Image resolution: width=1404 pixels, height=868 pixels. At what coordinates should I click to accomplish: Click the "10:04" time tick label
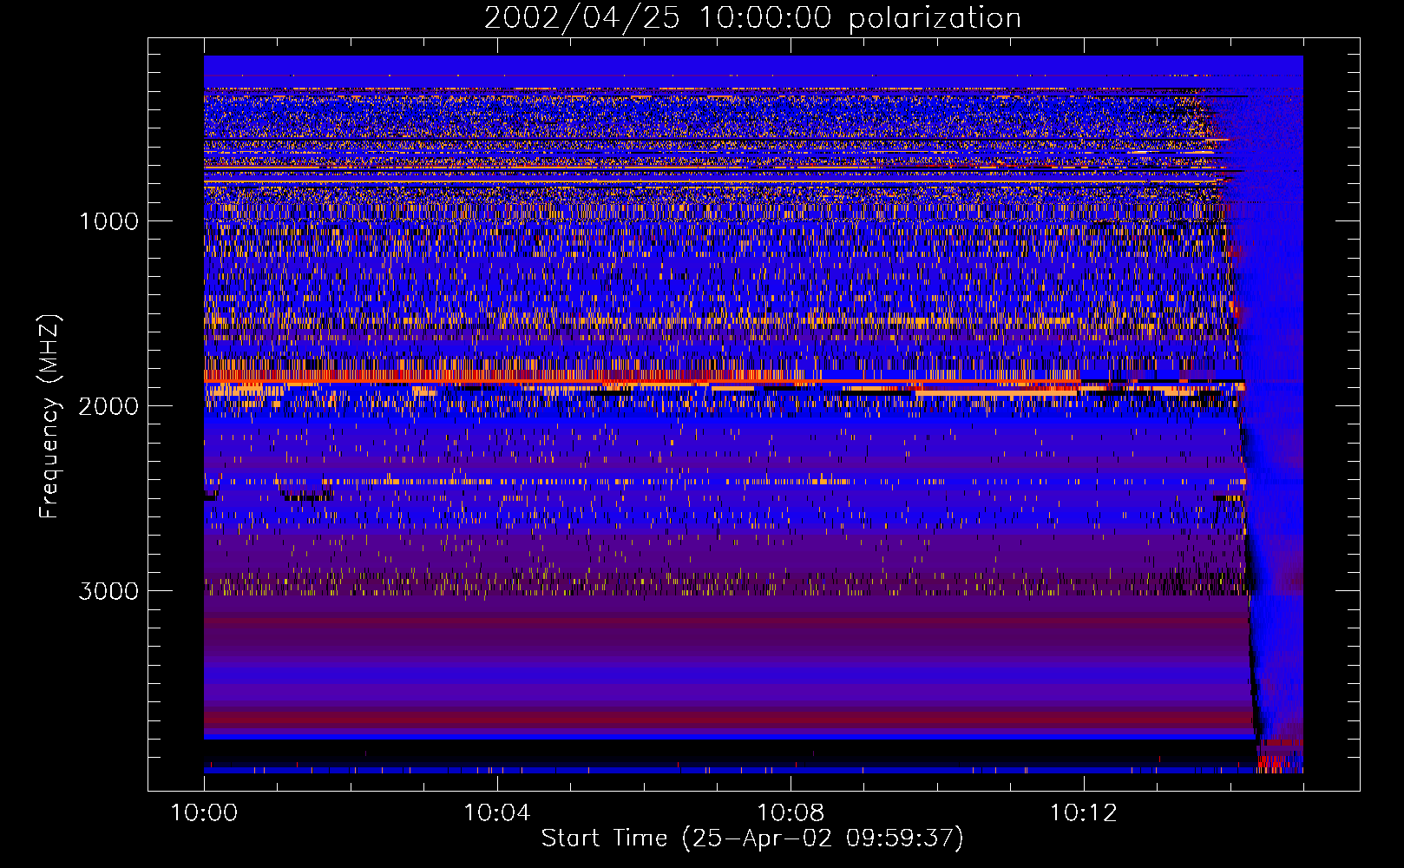tap(496, 813)
